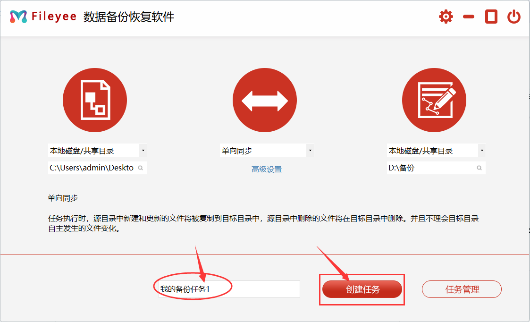Open 任务管理 task management
This screenshot has width=530, height=322.
tap(461, 289)
